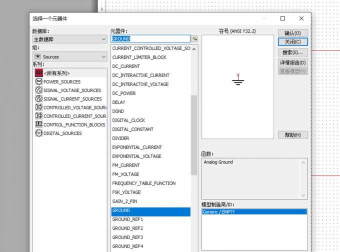This screenshot has height=252, width=340.
Task: Select GROUND_REF4 component
Action: coord(151,246)
